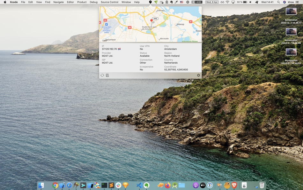Click the khoa user name in menu bar
Viewport: 303px width, 190px height.
[x=291, y=2]
